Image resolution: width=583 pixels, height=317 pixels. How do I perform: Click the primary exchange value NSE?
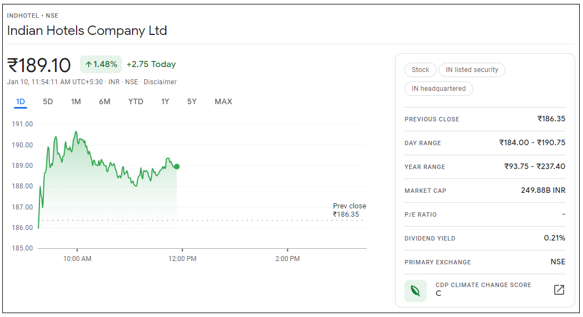tap(557, 262)
